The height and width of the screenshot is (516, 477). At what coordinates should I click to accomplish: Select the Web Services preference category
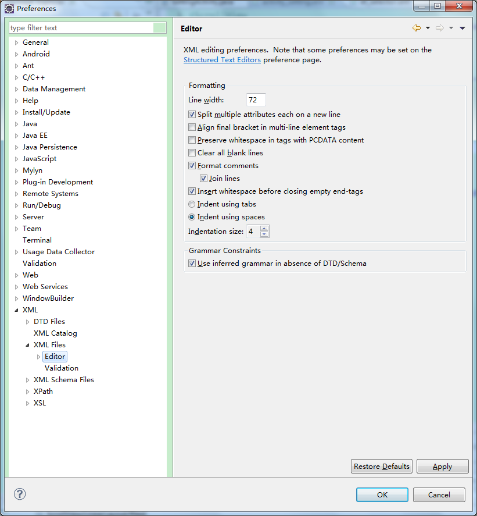click(45, 287)
